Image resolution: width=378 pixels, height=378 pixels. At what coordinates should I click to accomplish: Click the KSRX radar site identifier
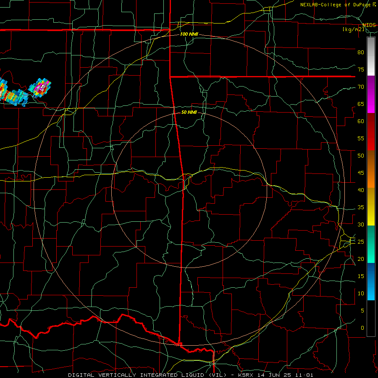[x=245, y=375]
